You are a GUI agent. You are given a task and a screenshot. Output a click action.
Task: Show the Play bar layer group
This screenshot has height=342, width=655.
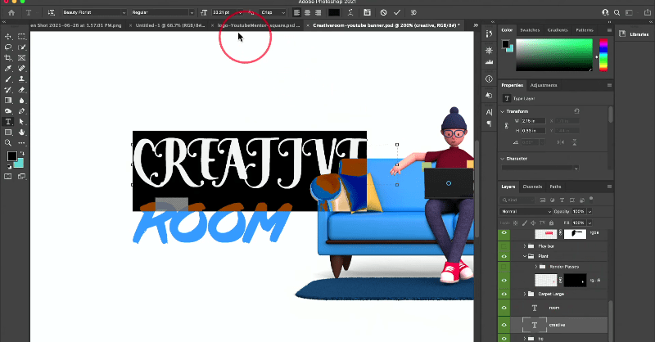tap(504, 246)
